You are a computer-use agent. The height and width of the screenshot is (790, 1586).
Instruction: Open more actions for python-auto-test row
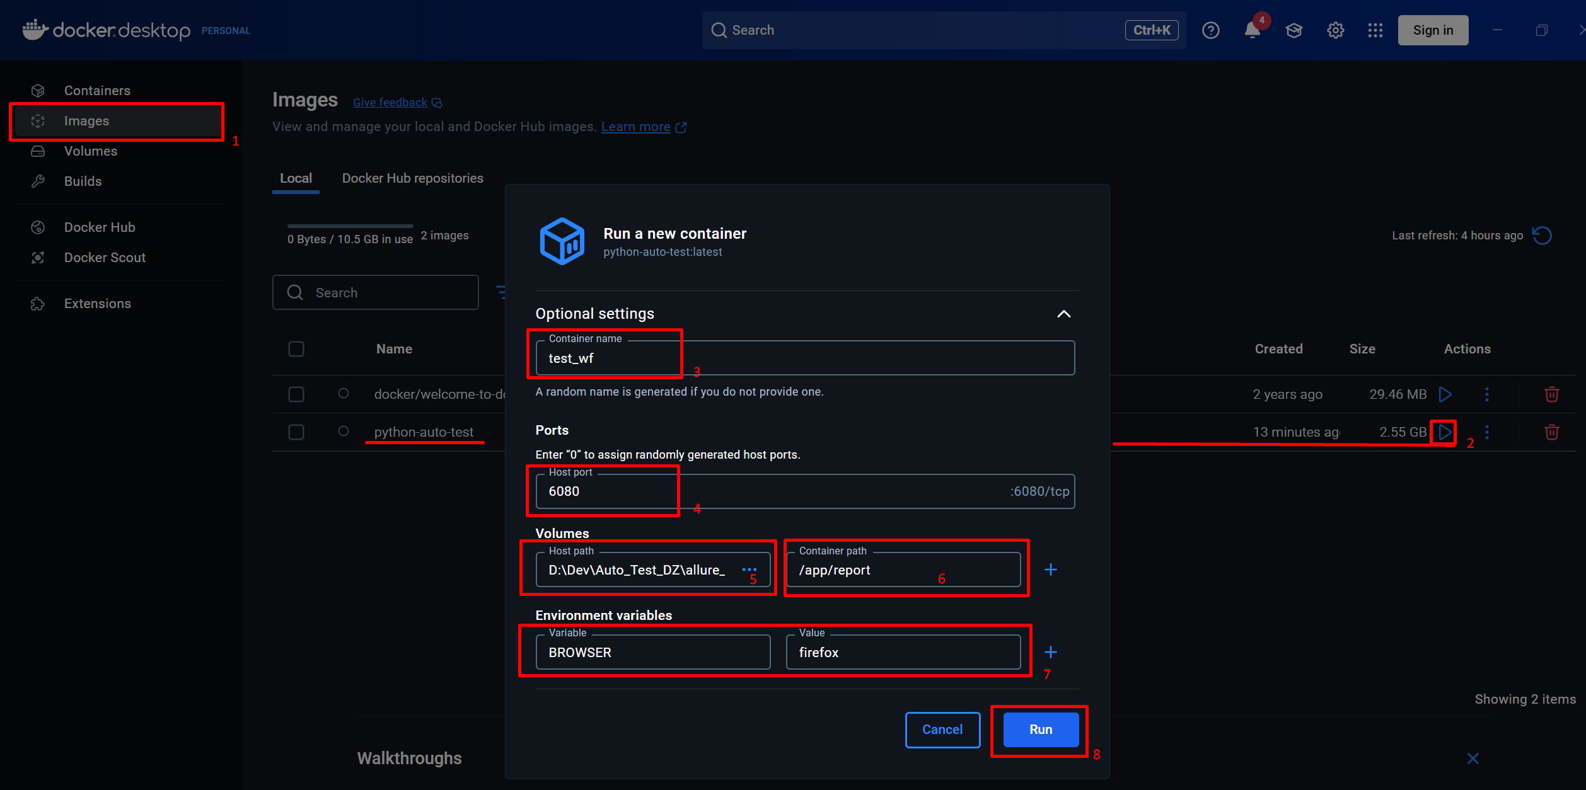click(1487, 432)
